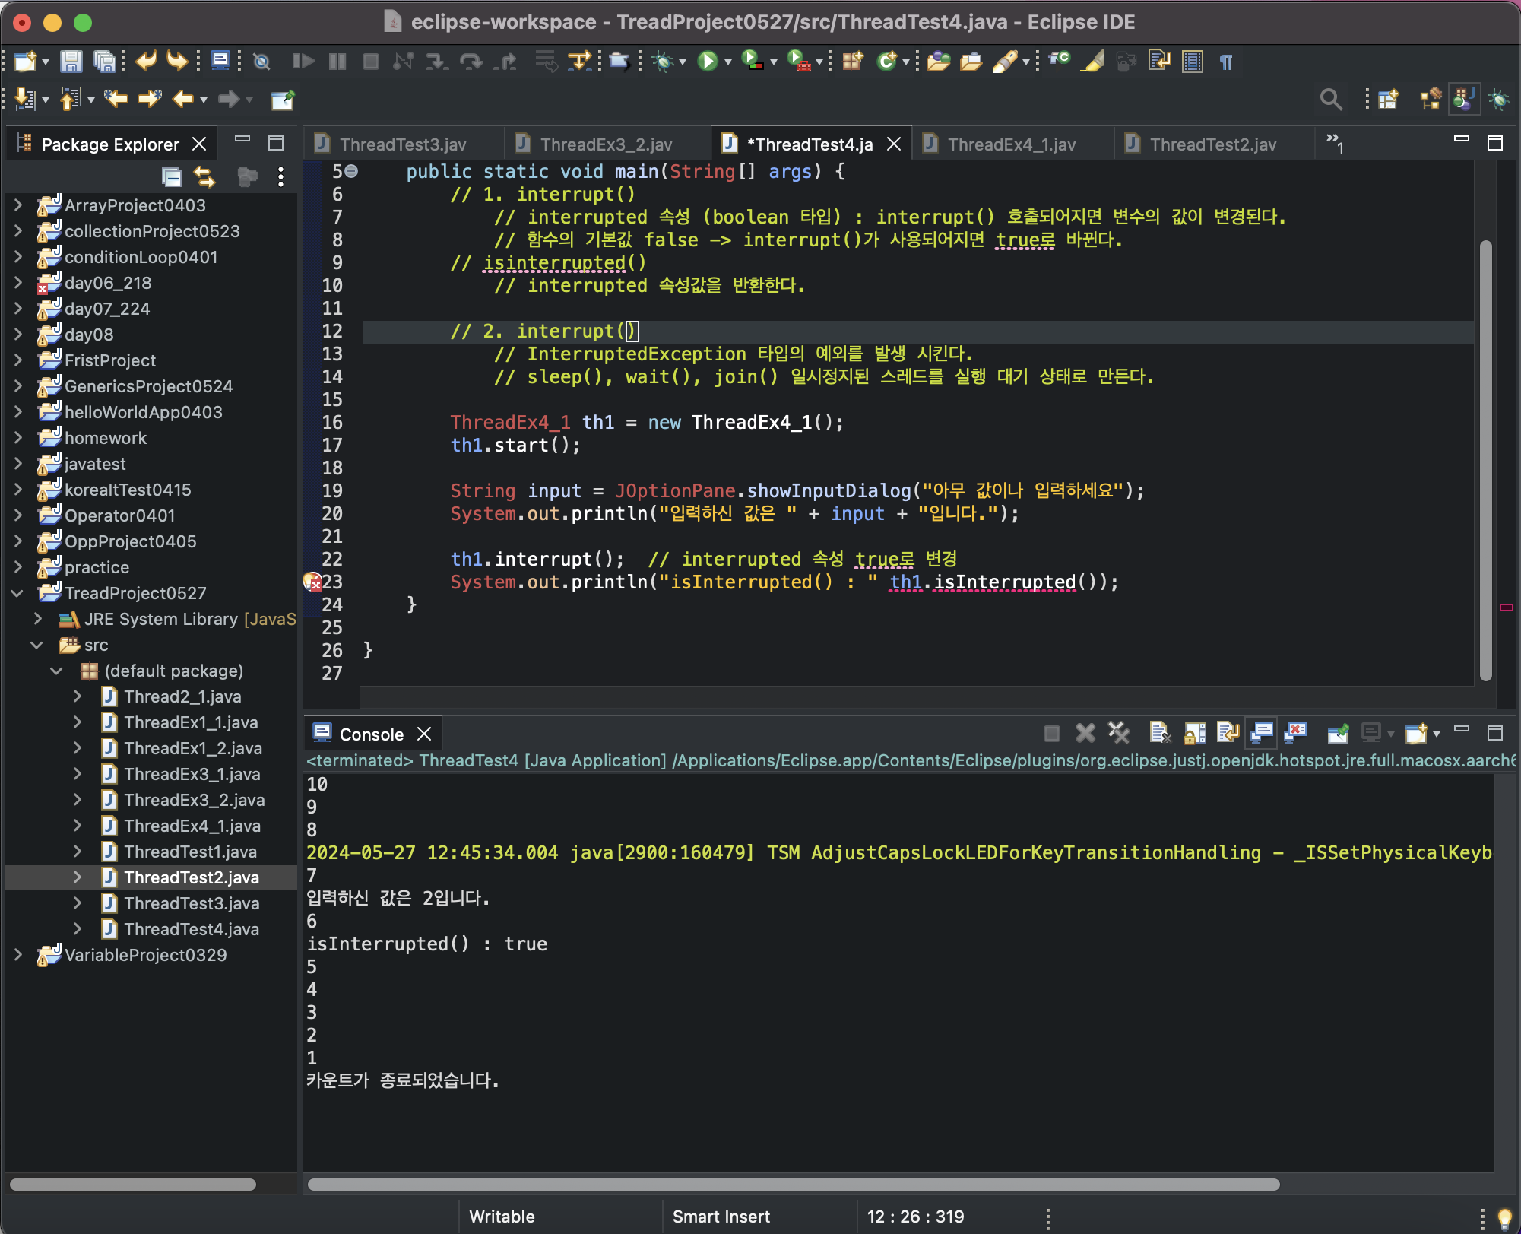
Task: Click line 23 error marker in gutter
Action: [312, 582]
